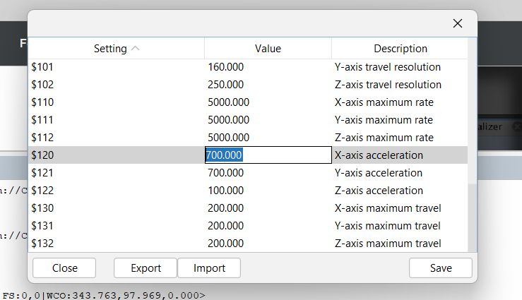The width and height of the screenshot is (522, 300).
Task: Click the 160.000 value for $101
Action: click(226, 67)
